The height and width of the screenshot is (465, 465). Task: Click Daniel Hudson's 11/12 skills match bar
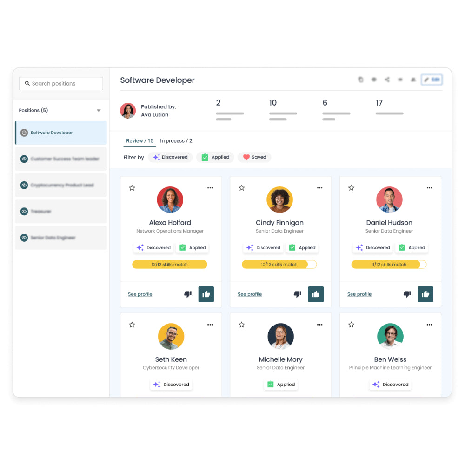[x=389, y=265]
